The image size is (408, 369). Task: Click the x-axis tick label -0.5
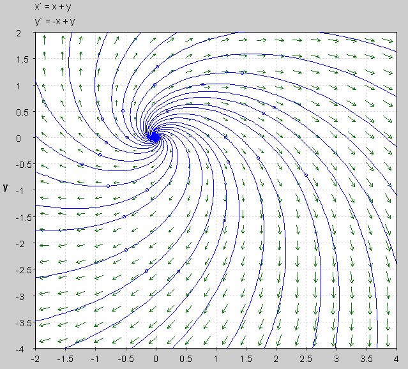125,359
